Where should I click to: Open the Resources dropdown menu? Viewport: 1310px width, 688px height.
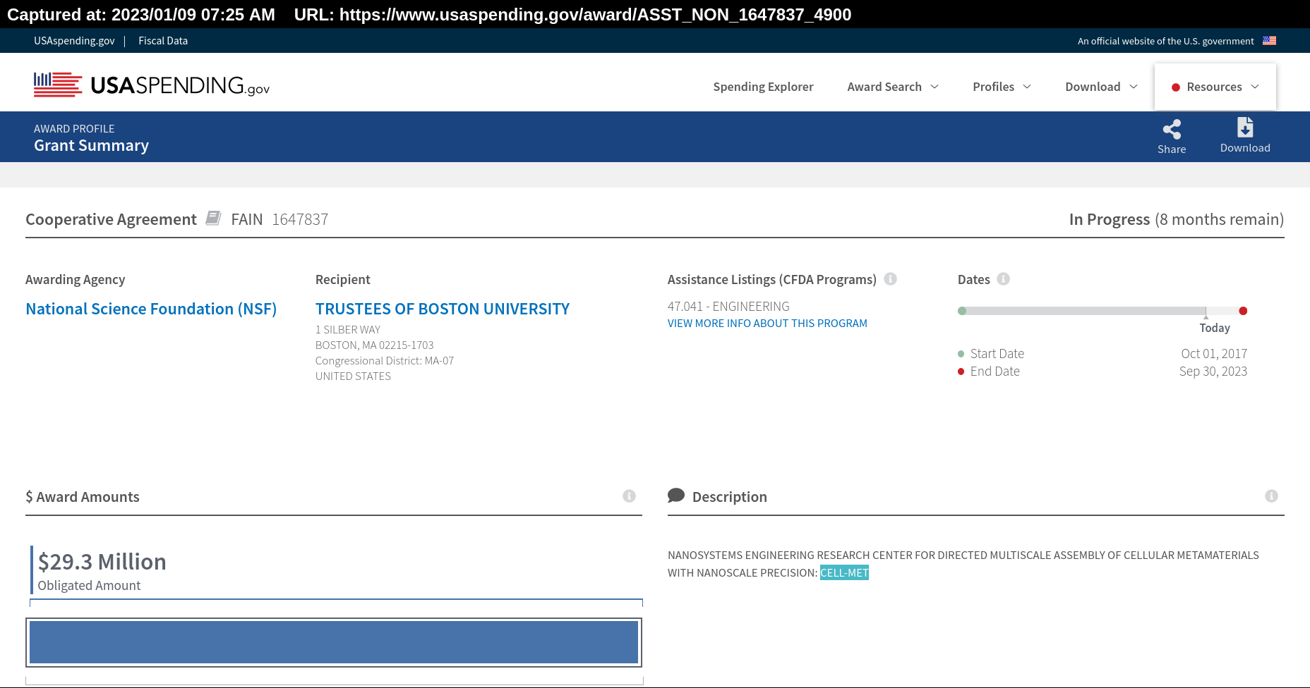[x=1215, y=87]
